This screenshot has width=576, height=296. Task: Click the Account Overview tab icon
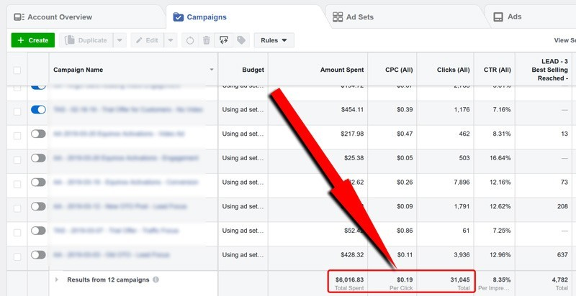tap(19, 17)
